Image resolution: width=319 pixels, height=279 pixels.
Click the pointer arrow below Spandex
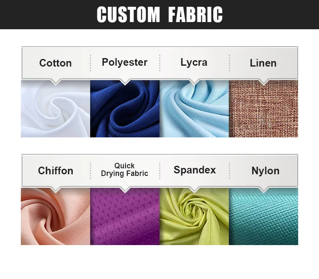[194, 189]
